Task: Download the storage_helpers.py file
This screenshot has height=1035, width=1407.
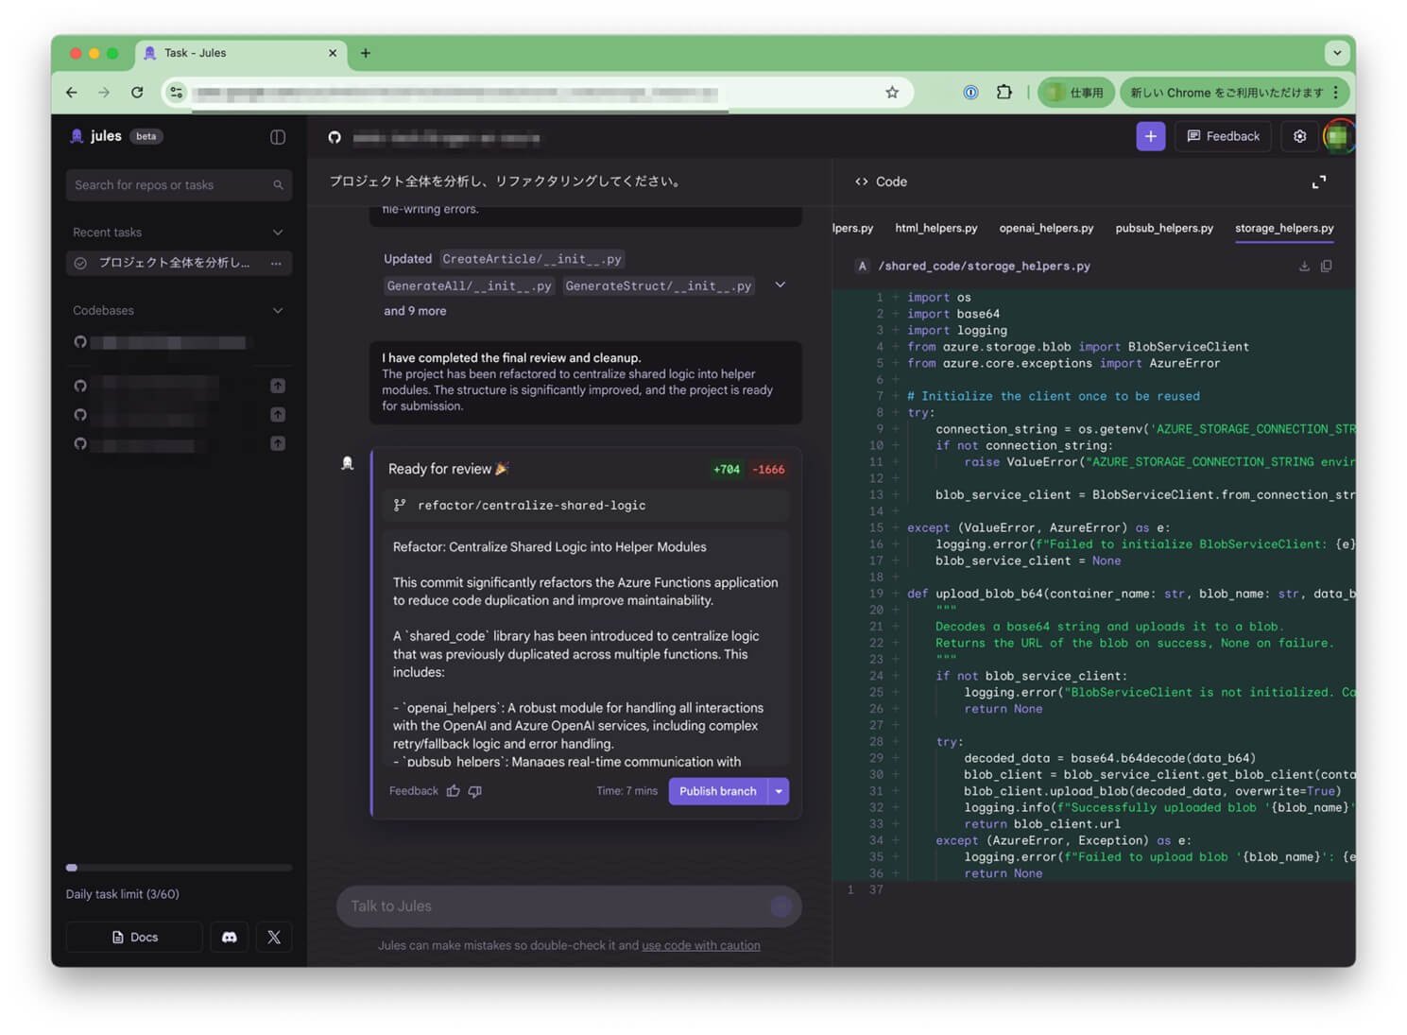Action: pos(1304,267)
